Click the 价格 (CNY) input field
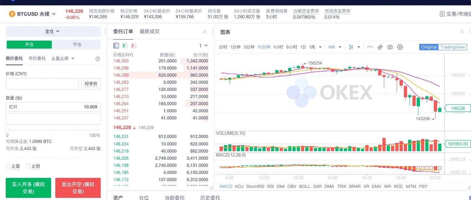This screenshot has height=200, width=471. click(42, 84)
